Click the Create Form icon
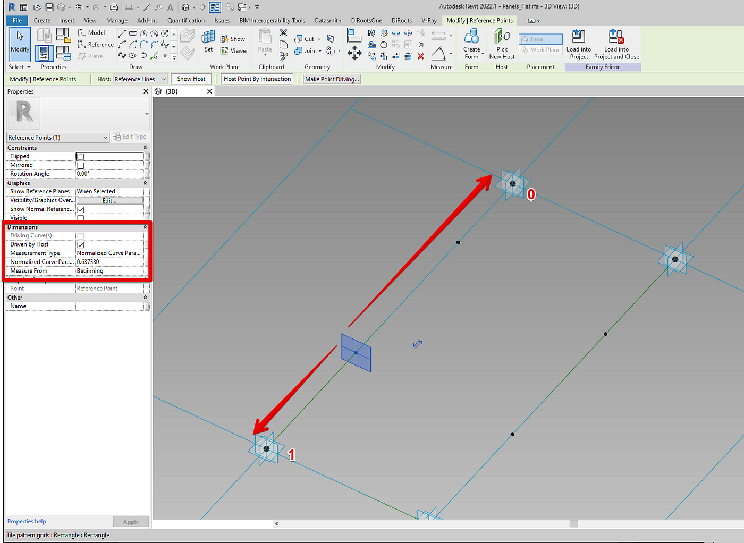 pos(471,45)
